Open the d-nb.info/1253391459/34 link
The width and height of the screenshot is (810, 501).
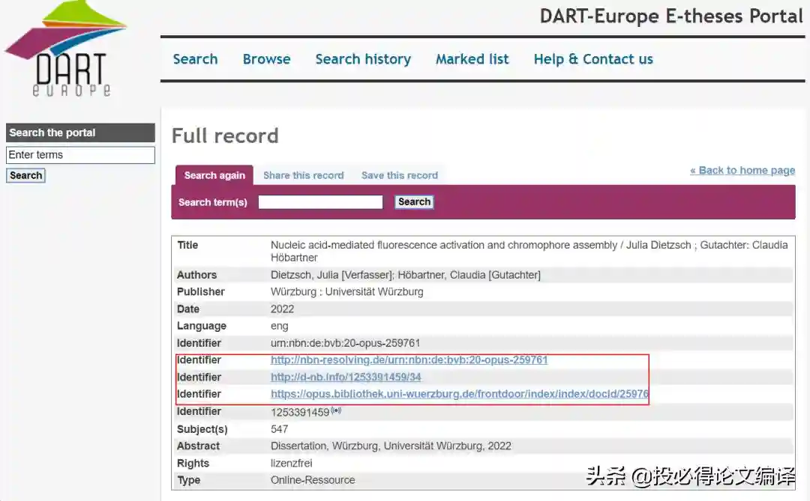[x=346, y=377]
